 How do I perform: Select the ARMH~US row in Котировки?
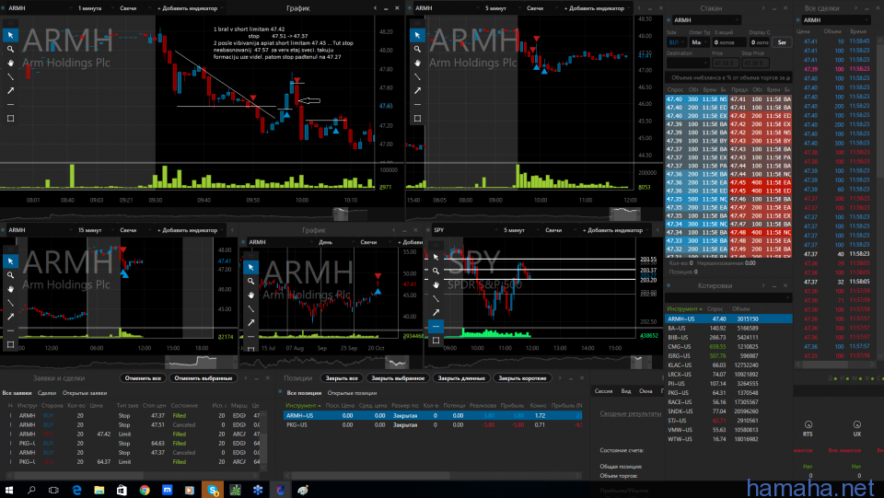point(728,318)
